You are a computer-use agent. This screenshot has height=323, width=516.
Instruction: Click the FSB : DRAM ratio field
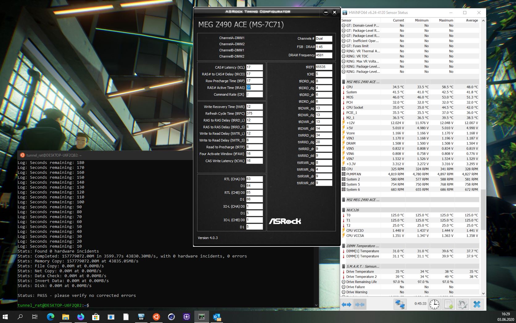coord(324,47)
